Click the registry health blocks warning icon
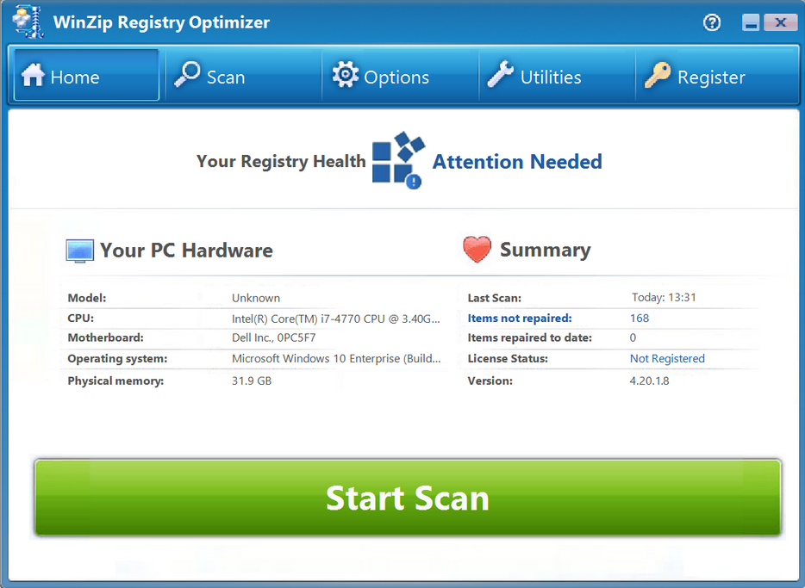805x588 pixels. pos(398,160)
